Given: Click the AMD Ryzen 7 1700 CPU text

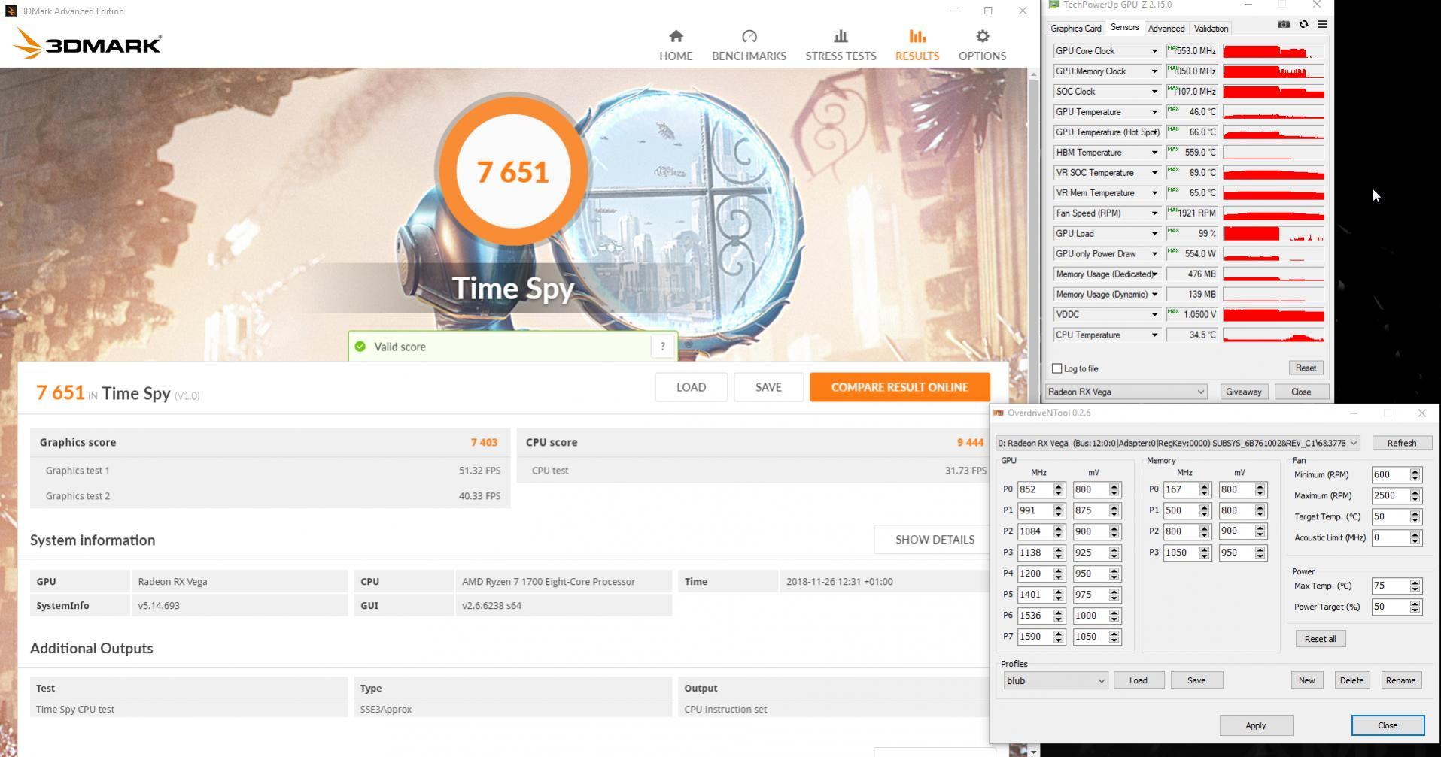Looking at the screenshot, I should 549,582.
